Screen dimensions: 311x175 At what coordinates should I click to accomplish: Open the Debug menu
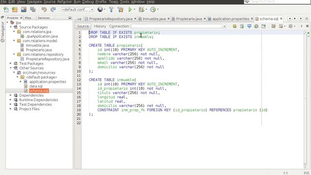[88, 2]
